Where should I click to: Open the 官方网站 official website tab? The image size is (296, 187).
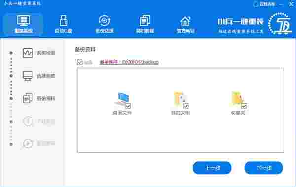(185, 24)
